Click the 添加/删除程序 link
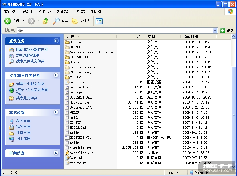 pos(28,55)
